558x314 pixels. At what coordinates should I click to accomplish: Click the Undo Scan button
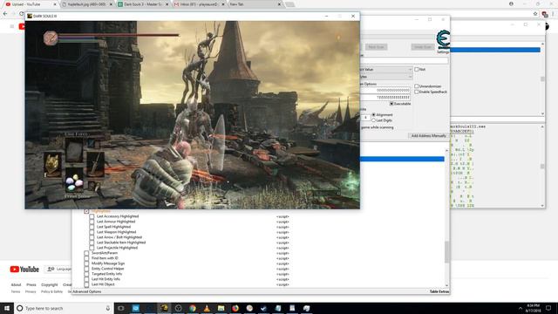(x=422, y=47)
